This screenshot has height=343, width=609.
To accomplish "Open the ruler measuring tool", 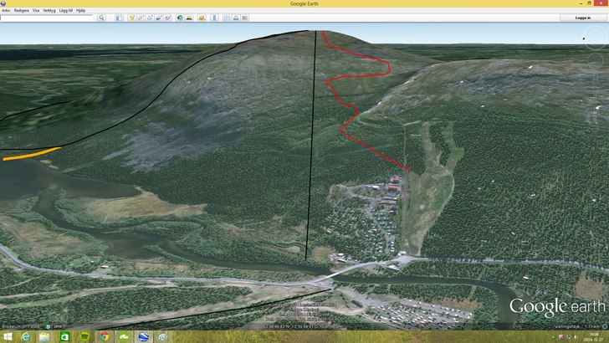I will [215, 18].
